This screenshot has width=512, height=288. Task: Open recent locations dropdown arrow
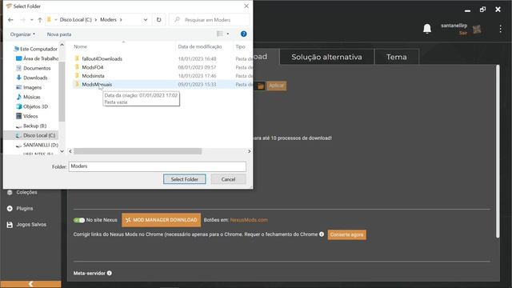(32, 20)
